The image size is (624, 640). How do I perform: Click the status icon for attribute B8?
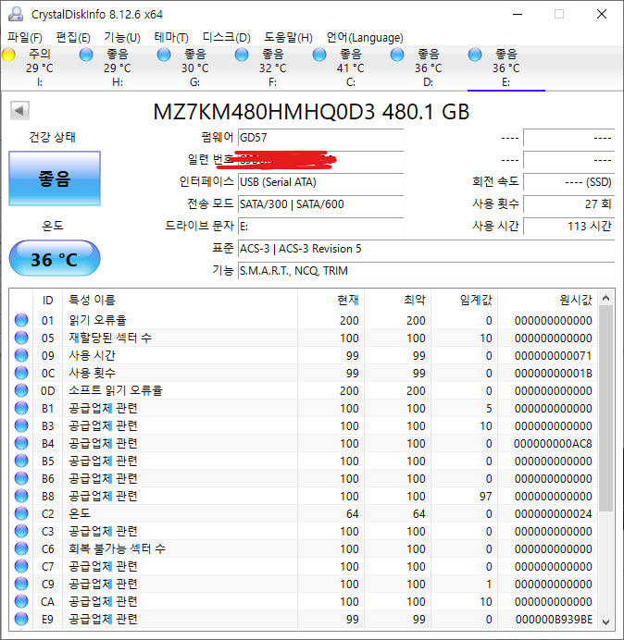click(x=21, y=496)
